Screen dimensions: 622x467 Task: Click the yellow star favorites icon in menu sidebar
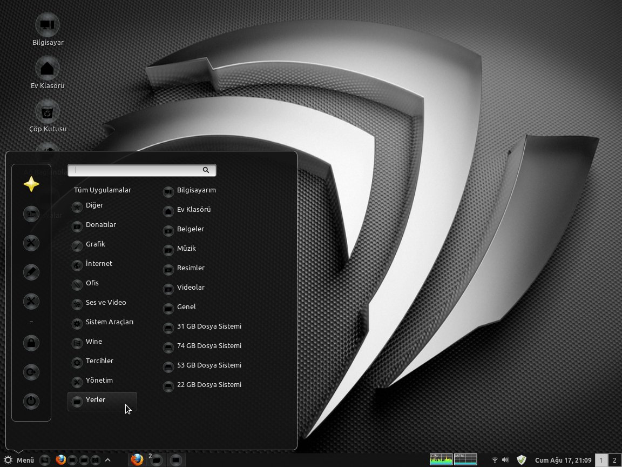pos(31,184)
